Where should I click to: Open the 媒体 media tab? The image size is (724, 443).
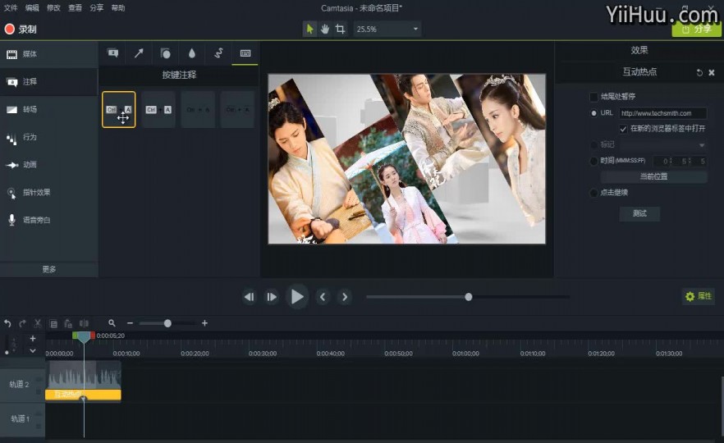(48, 54)
